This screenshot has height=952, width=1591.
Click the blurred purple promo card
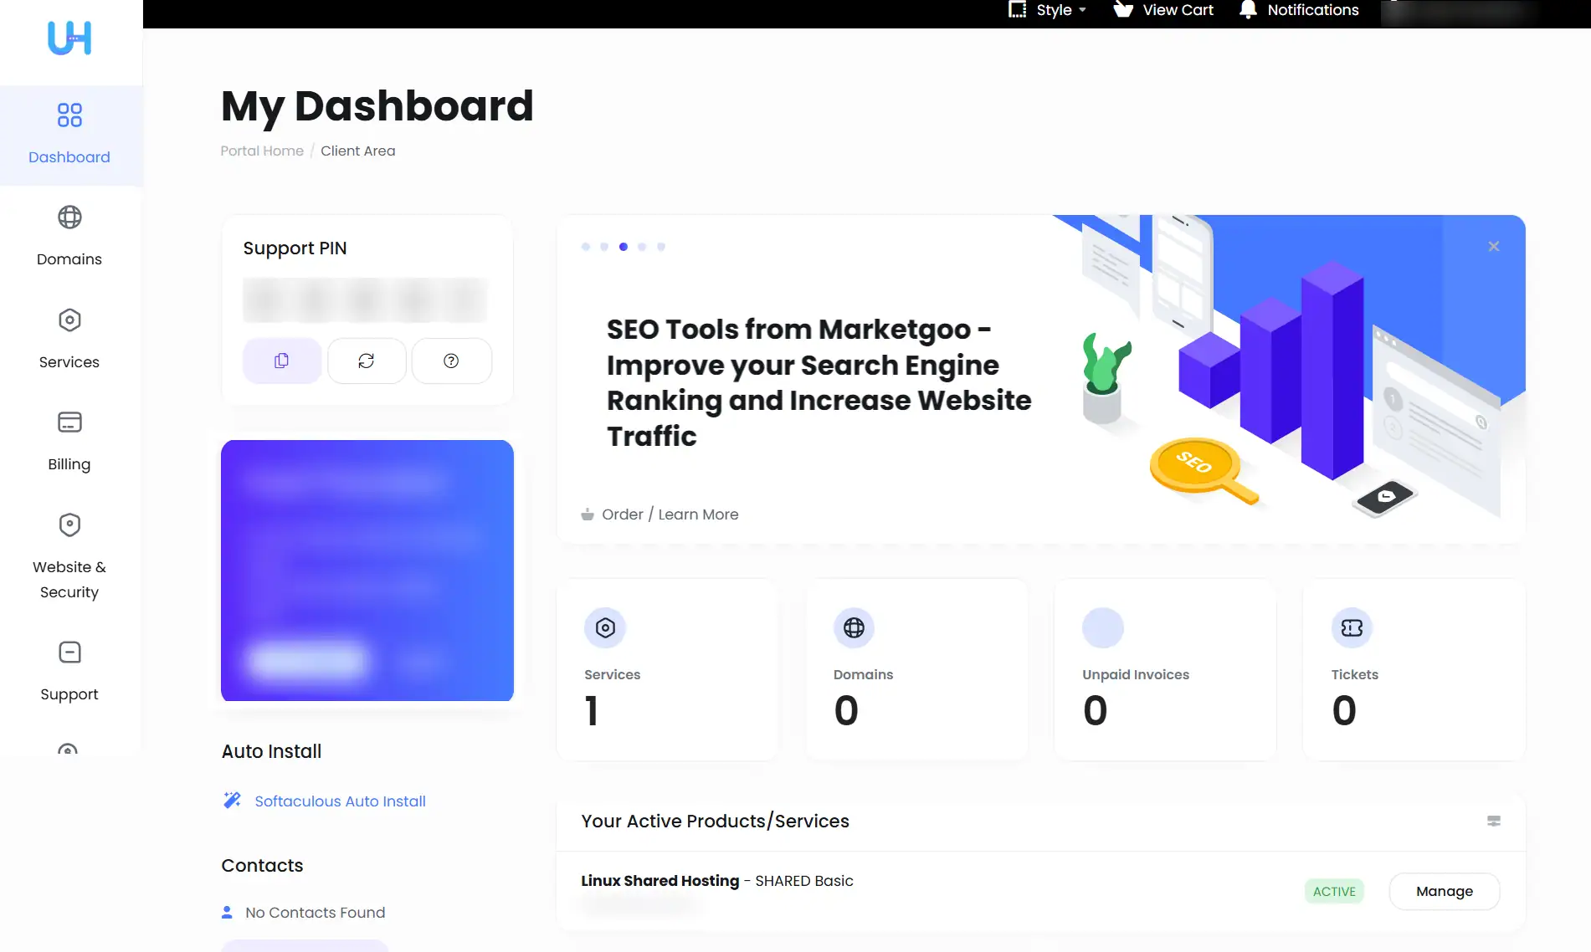(367, 571)
